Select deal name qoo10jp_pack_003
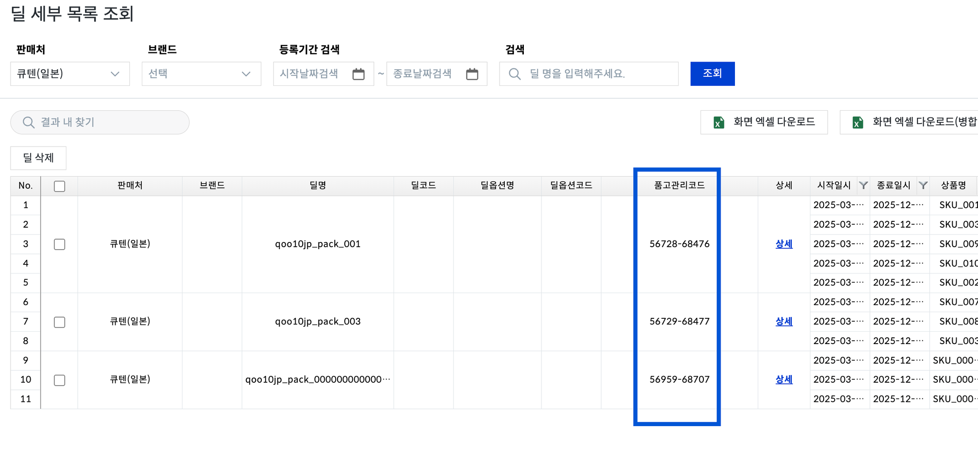978x461 pixels. tap(318, 322)
